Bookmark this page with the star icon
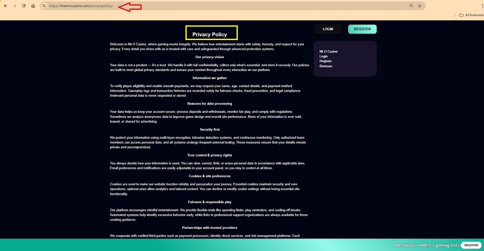 (420, 6)
